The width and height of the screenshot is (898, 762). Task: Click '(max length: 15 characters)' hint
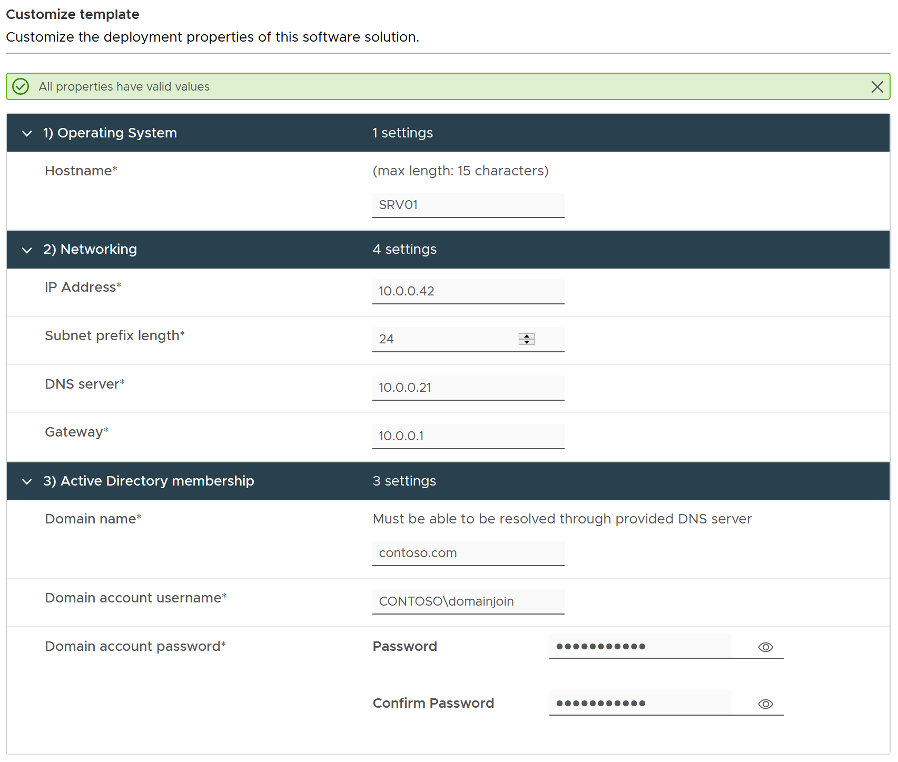pos(461,171)
